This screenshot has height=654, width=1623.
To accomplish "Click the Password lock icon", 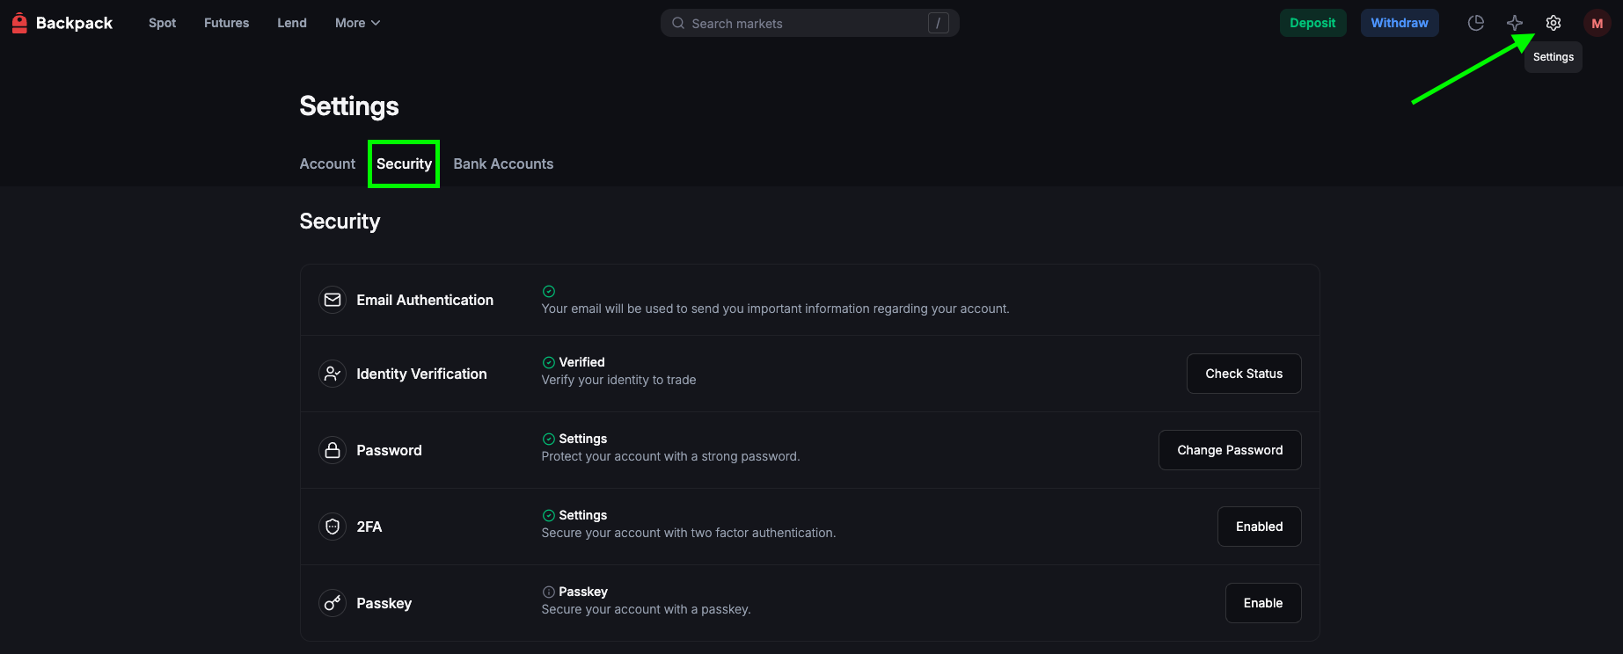I will (x=333, y=450).
